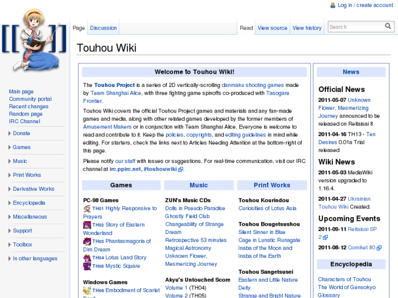Open the View source tab
The width and height of the screenshot is (398, 298).
point(272,28)
